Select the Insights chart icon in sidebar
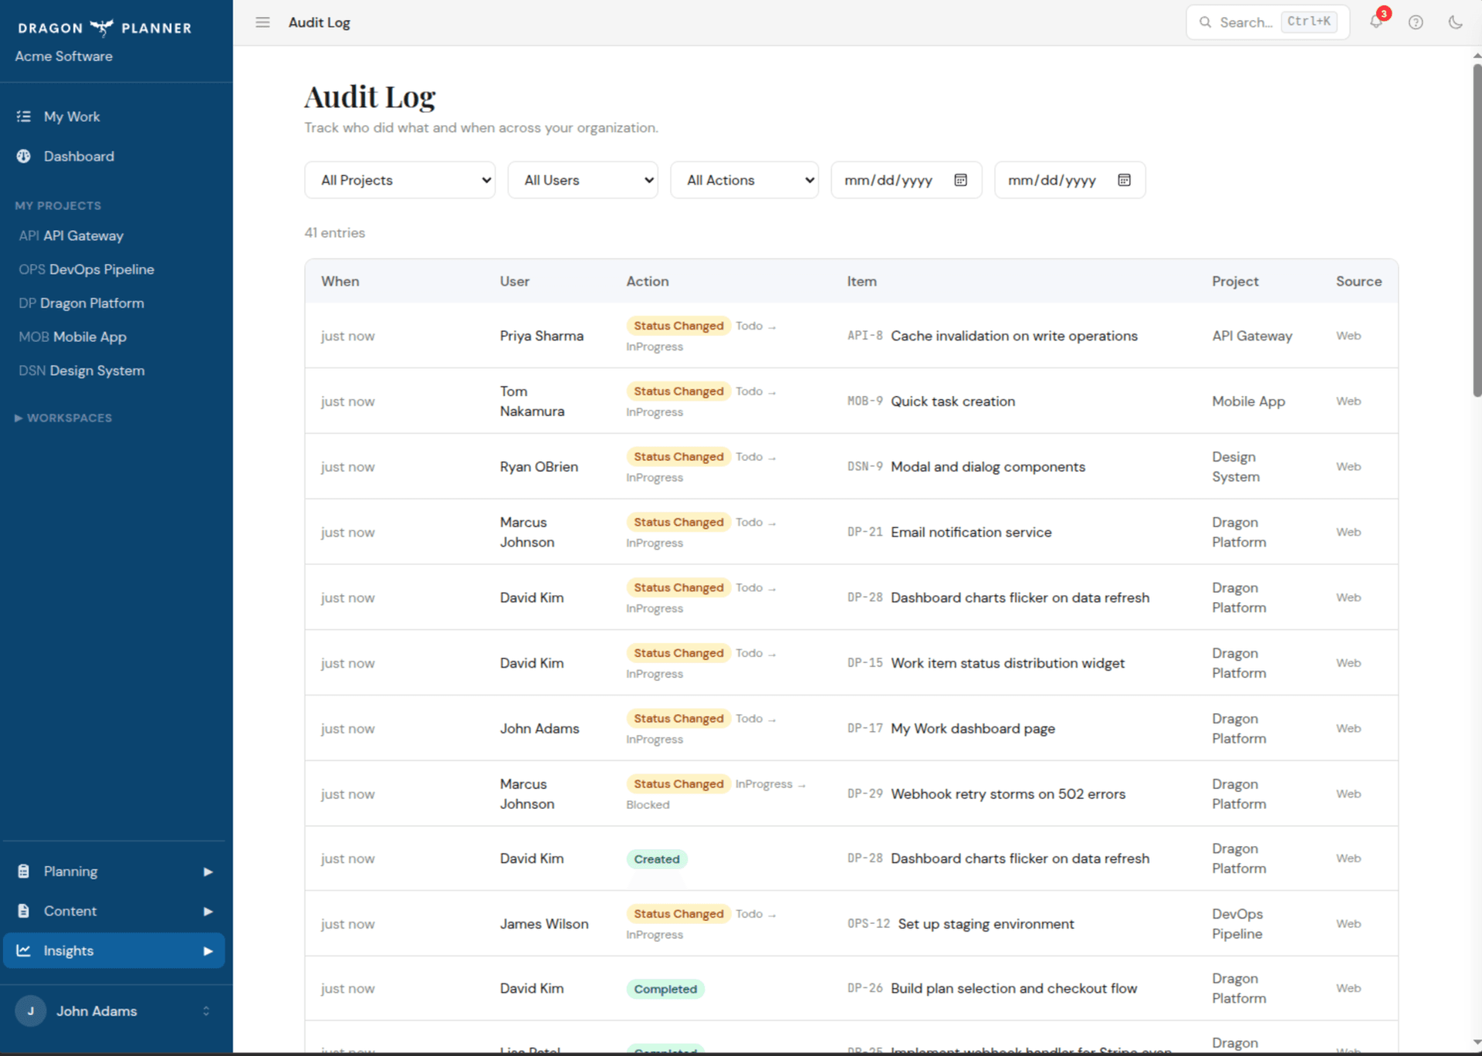Image resolution: width=1482 pixels, height=1056 pixels. [x=23, y=950]
